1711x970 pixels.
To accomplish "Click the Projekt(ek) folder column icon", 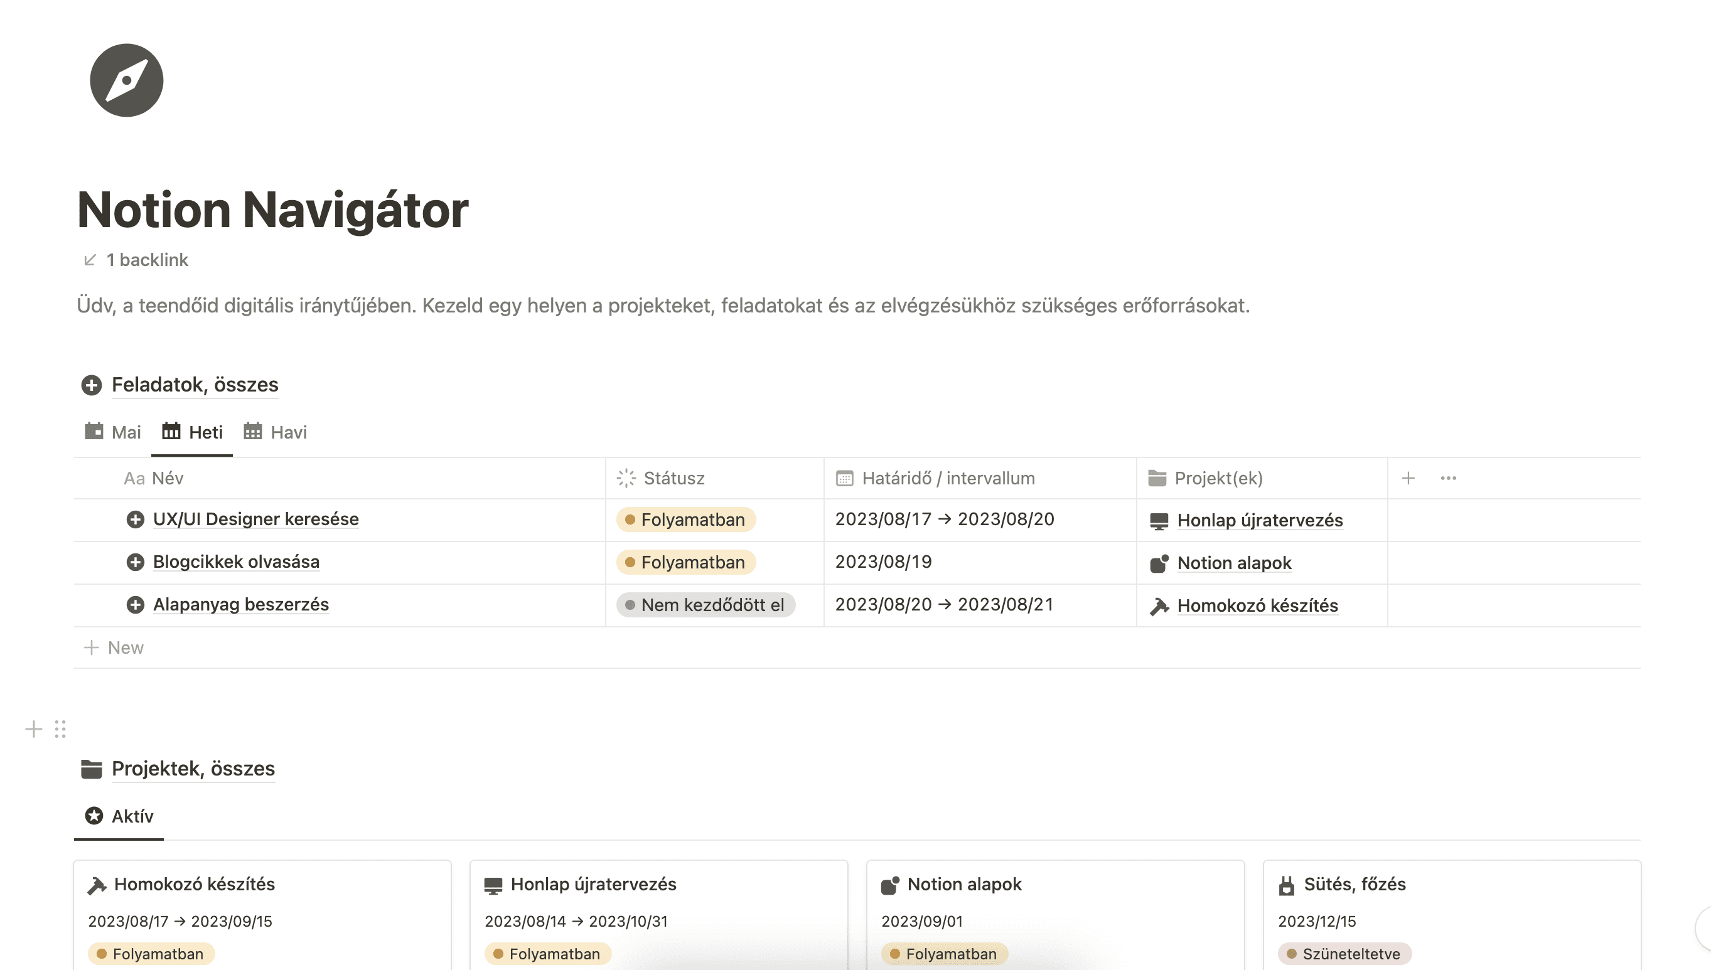I will click(1157, 478).
